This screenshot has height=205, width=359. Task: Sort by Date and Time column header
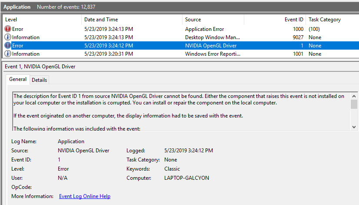[x=132, y=20]
